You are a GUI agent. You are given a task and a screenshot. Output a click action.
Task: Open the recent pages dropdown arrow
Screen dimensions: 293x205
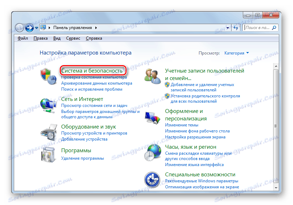point(37,28)
